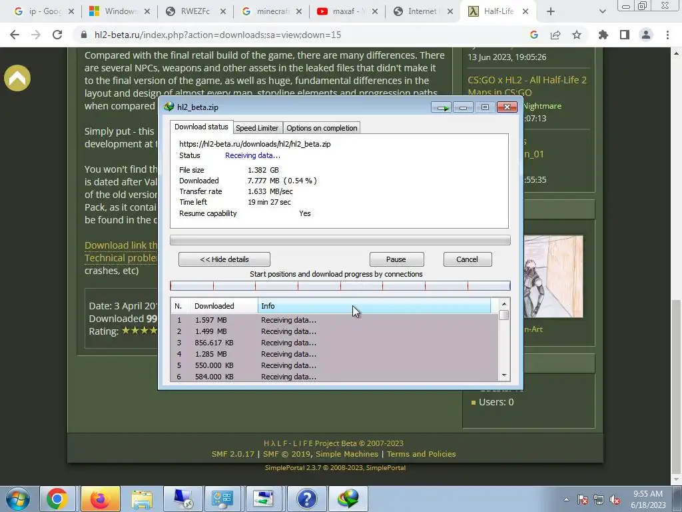Viewport: 682px width, 512px height.
Task: Reload the hl2-beta.ru page
Action: click(57, 35)
